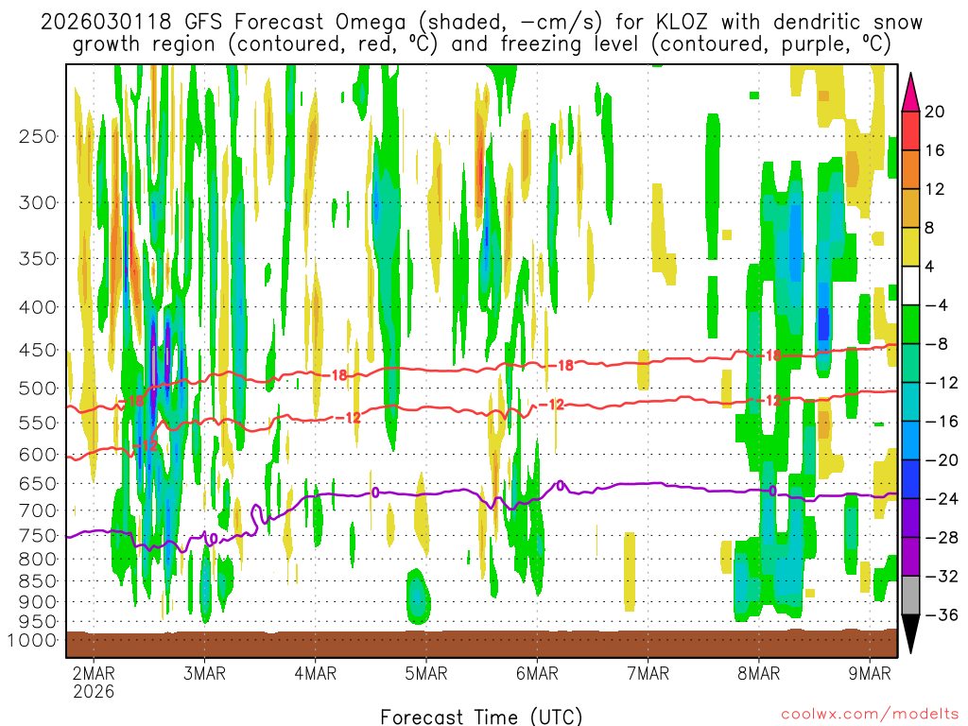Click the colorbar value -12 label

click(x=941, y=383)
